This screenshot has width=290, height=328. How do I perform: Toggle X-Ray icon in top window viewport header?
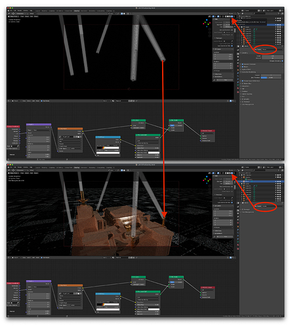(x=223, y=16)
